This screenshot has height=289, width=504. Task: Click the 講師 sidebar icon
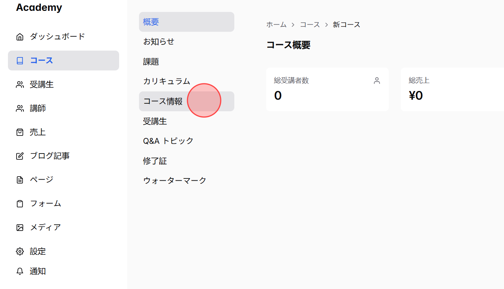click(x=20, y=108)
